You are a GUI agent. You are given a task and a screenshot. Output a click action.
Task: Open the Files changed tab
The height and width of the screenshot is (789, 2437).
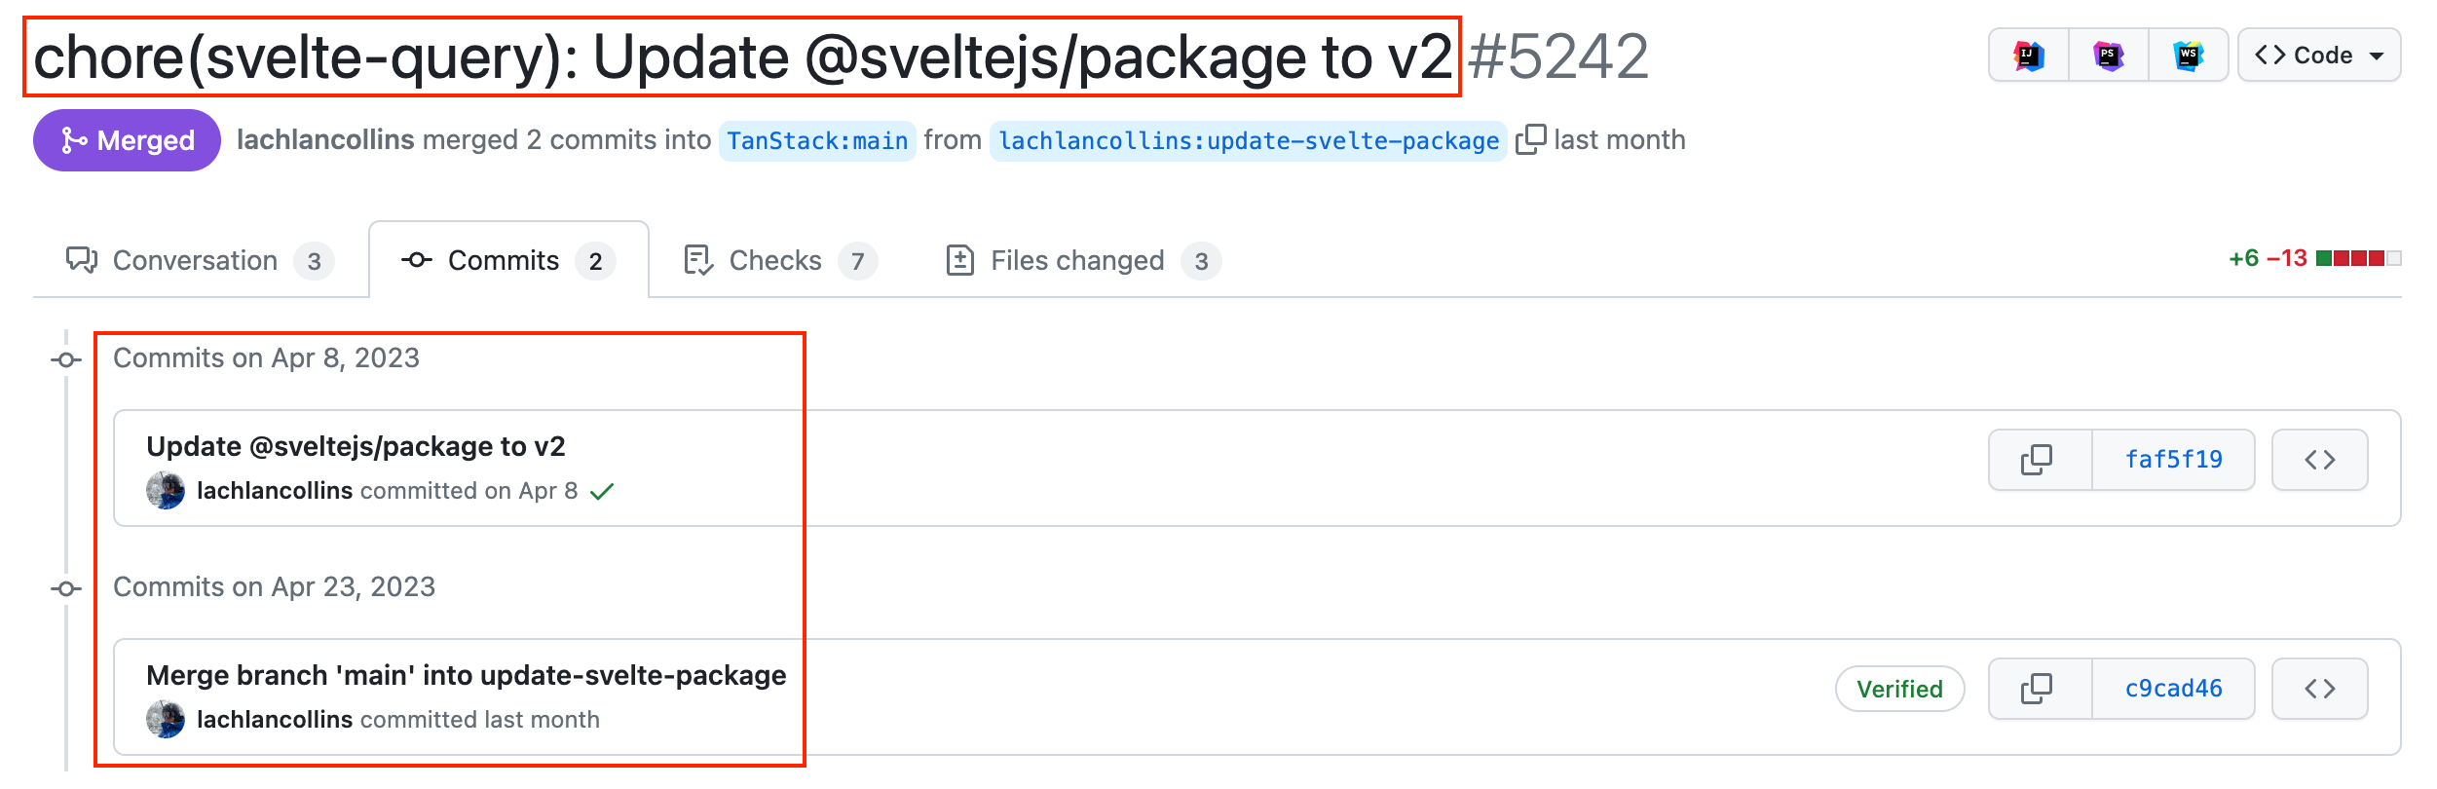[1083, 260]
